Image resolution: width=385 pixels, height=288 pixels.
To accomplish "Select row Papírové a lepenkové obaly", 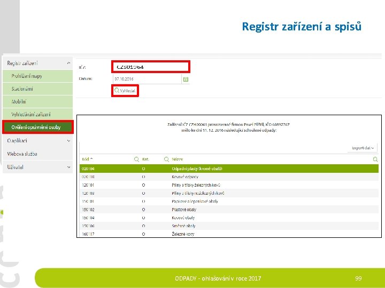I will pyautogui.click(x=229, y=201).
